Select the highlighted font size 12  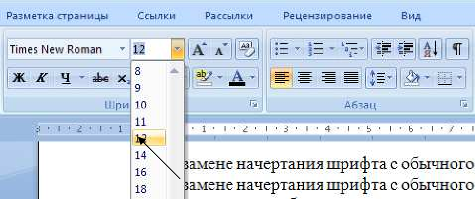click(x=149, y=138)
